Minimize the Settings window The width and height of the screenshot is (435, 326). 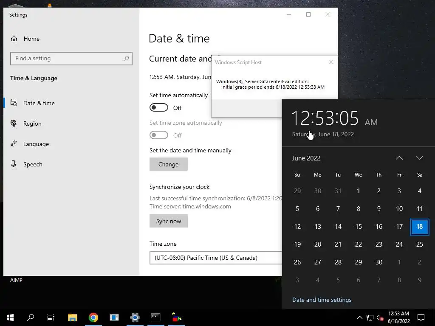point(289,14)
